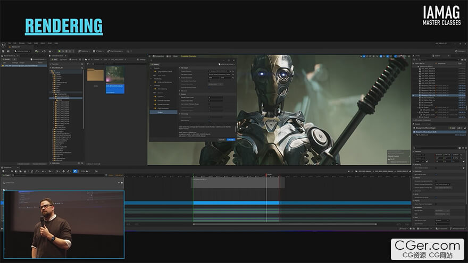Select the level sequence asset thumbnail
Viewport: 468px width, 263px height.
click(x=115, y=79)
